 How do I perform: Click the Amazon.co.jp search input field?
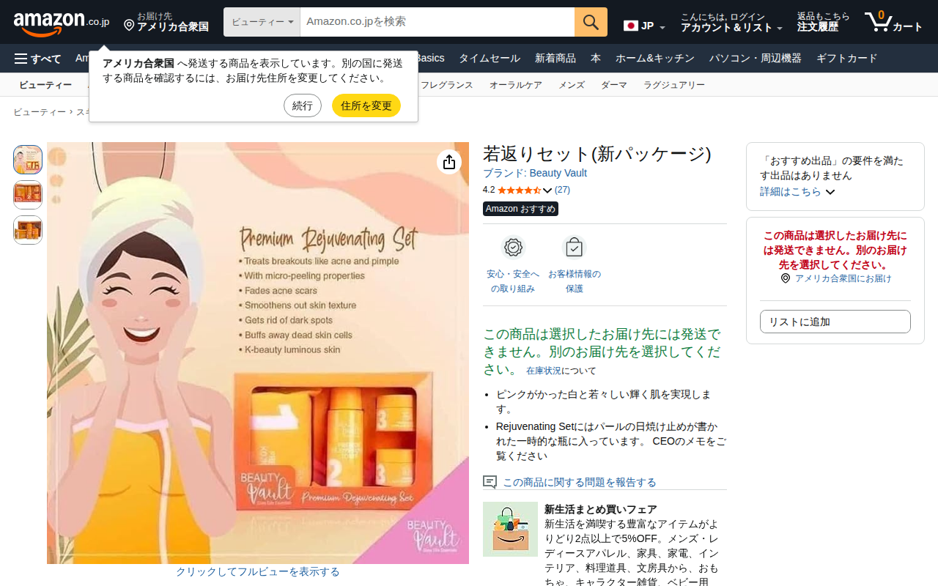(x=437, y=22)
